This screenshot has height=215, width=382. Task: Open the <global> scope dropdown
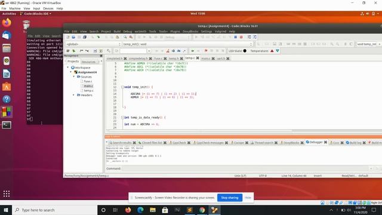(93, 44)
